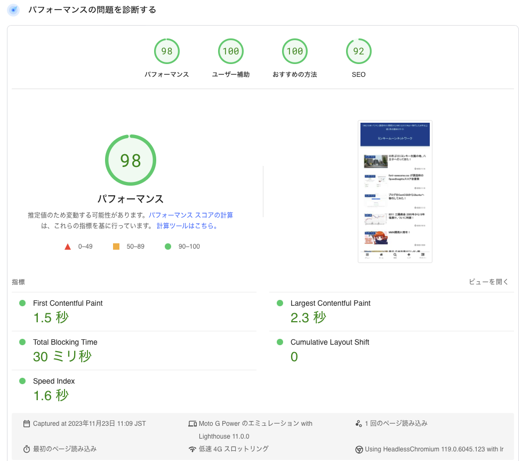Select the ユーザー補助 score 100 gauge
The image size is (530, 461).
(231, 52)
